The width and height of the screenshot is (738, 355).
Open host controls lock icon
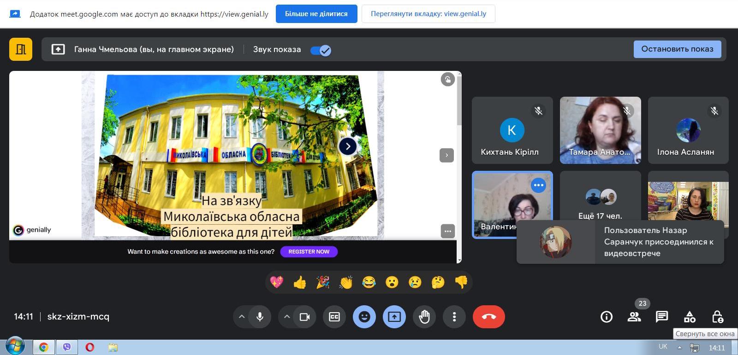pos(717,317)
